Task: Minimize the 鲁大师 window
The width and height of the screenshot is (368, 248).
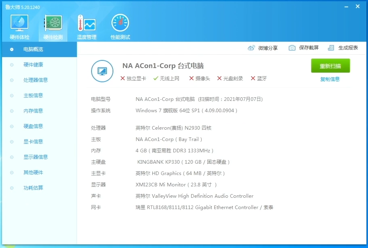Action: (x=346, y=7)
